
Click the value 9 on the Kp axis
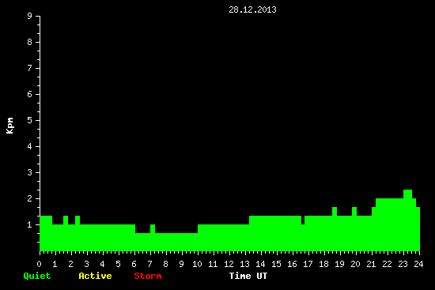[x=30, y=16]
